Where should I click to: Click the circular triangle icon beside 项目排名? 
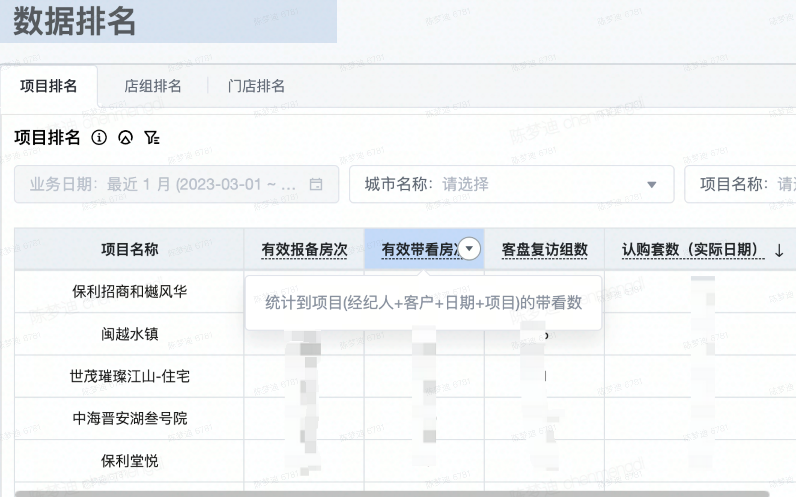[125, 137]
